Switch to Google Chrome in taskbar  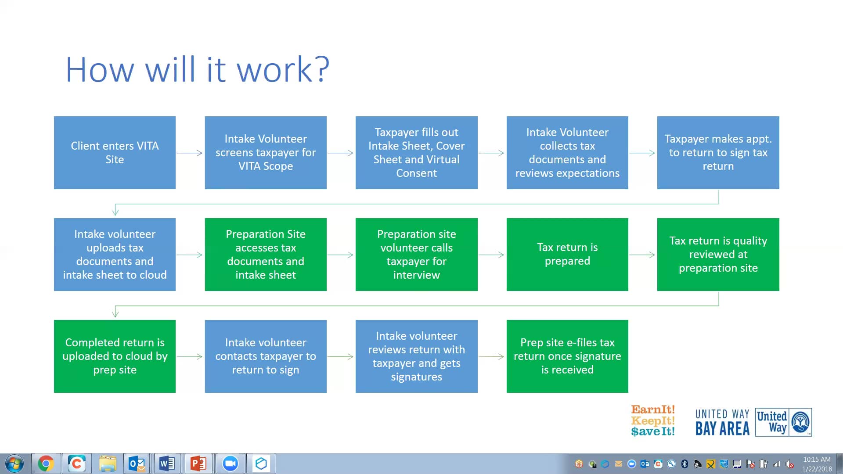pos(46,463)
